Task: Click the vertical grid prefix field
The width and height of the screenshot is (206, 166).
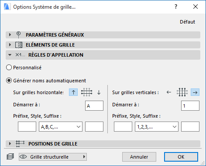Action: [x=123, y=127]
